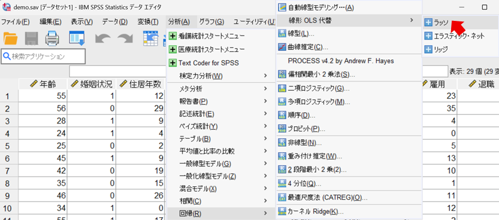Screen dimensions: 499x220
Task: Open file with the folder toolbar icon
Action: [x=11, y=38]
